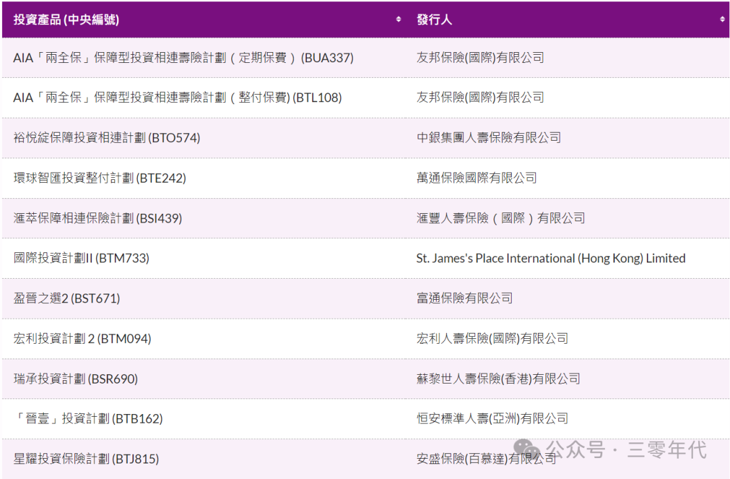Select 盈晉之選2 (BST671)
Image resolution: width=730 pixels, height=479 pixels.
[x=66, y=298]
